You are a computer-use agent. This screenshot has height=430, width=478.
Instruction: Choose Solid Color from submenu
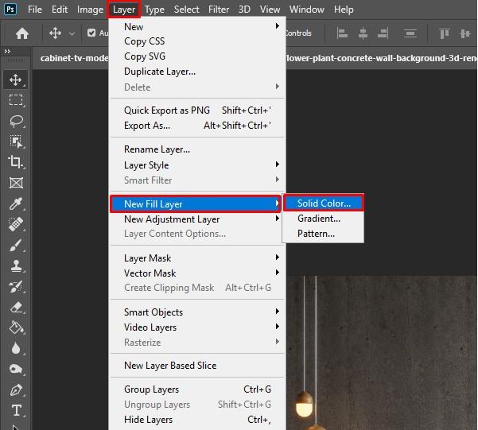point(324,203)
